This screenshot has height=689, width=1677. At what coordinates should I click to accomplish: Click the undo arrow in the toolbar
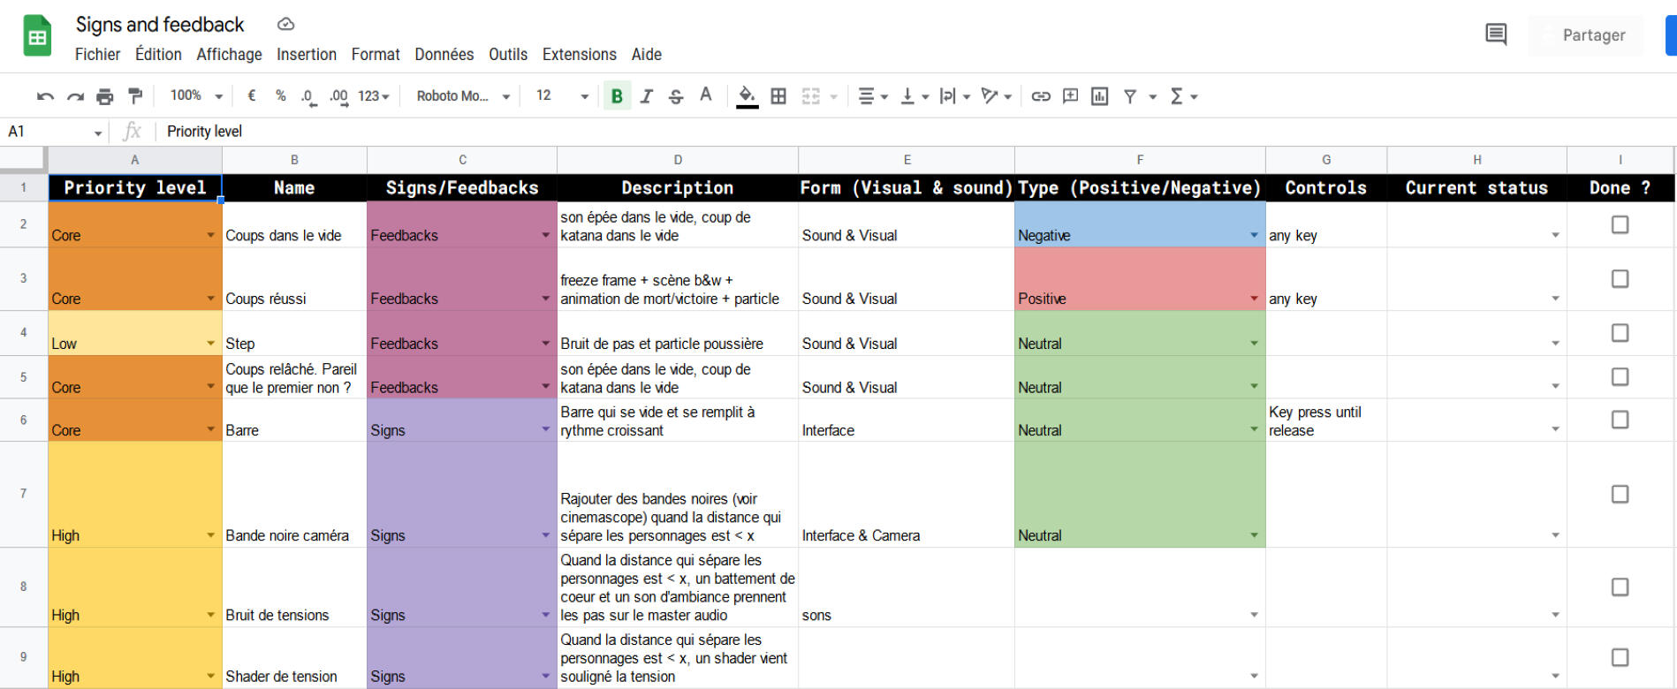[45, 96]
